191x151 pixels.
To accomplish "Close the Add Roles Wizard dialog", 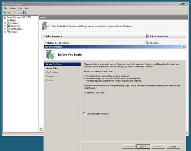I will click(184, 47).
